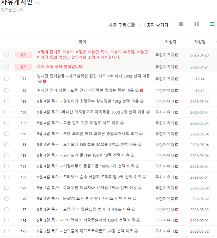Screen dimensions: 217x238
Task: Click the red M manager badge on post 190
Action: [177, 91]
